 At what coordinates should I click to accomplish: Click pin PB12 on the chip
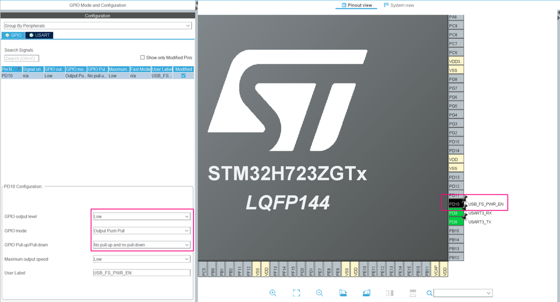pos(456,257)
